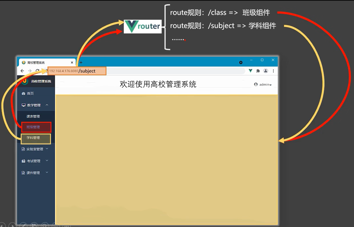Select the 课表管理 menu item

(33, 116)
